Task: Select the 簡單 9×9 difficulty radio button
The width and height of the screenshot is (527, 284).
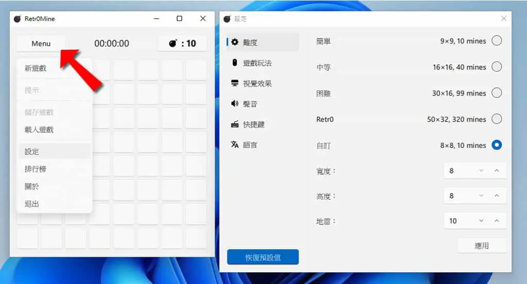Action: (x=497, y=41)
